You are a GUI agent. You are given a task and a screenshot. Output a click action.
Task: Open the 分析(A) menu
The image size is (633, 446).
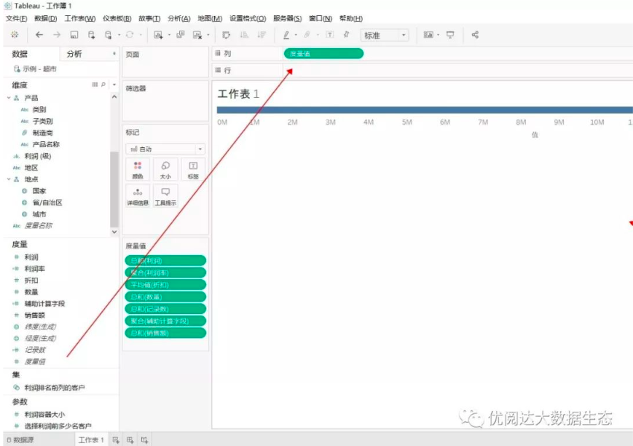[x=178, y=18]
